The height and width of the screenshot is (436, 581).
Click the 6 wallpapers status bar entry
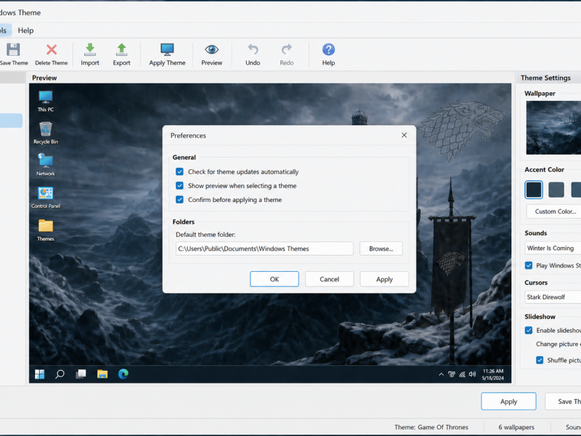[516, 427]
